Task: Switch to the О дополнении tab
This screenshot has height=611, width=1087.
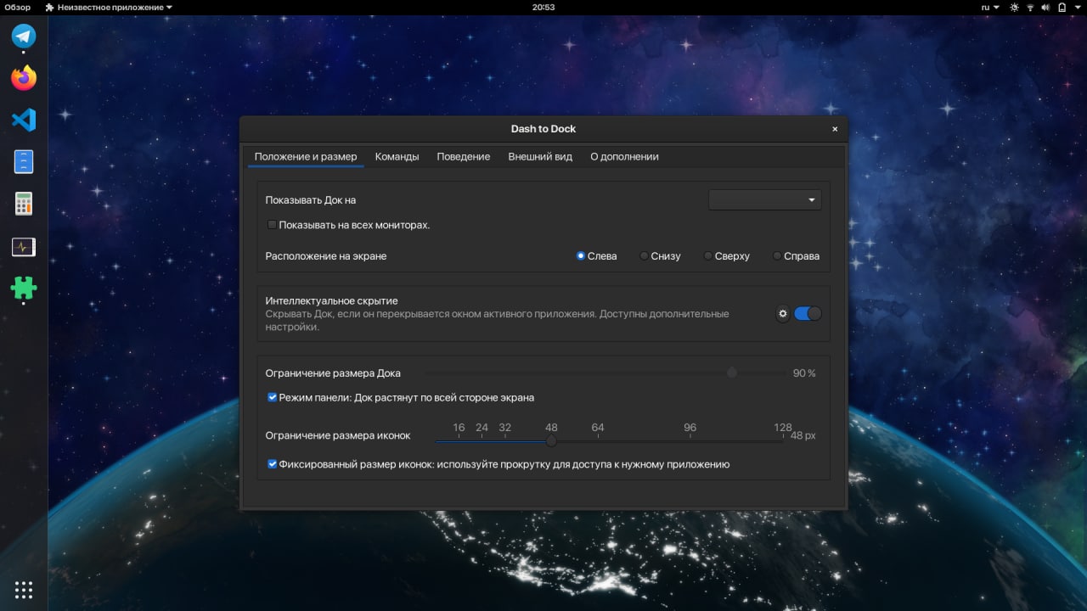Action: tap(624, 156)
